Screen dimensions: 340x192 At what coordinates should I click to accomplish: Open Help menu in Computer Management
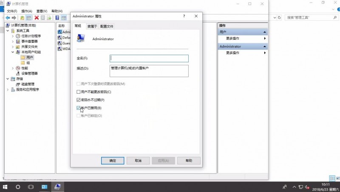(57, 11)
